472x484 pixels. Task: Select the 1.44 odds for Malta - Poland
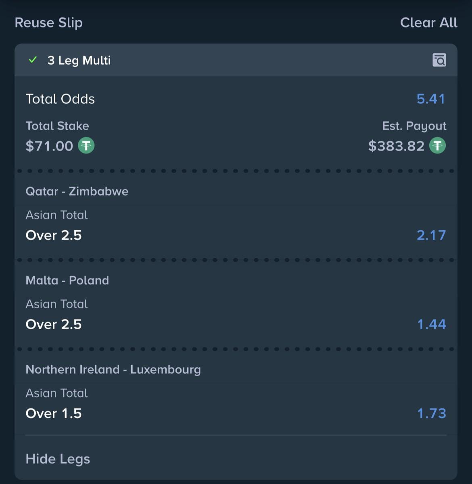point(432,324)
